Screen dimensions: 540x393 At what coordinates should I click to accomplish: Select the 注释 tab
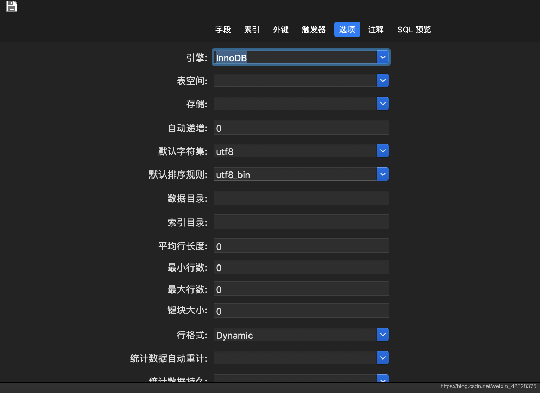[x=376, y=30]
